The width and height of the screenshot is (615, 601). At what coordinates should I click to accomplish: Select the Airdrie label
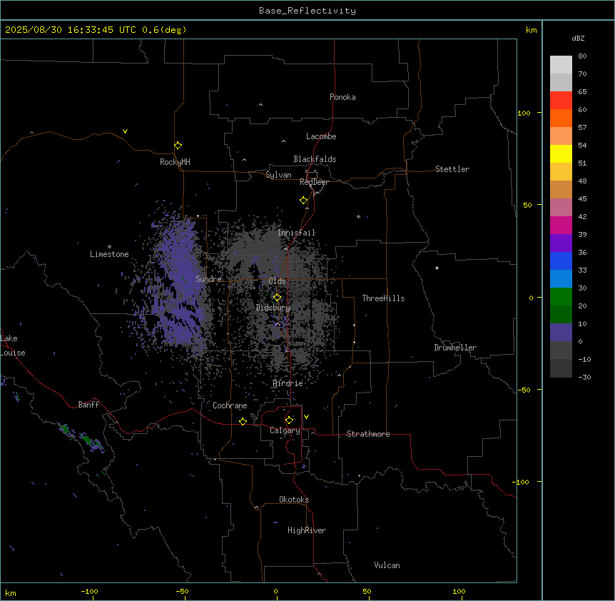pos(288,383)
